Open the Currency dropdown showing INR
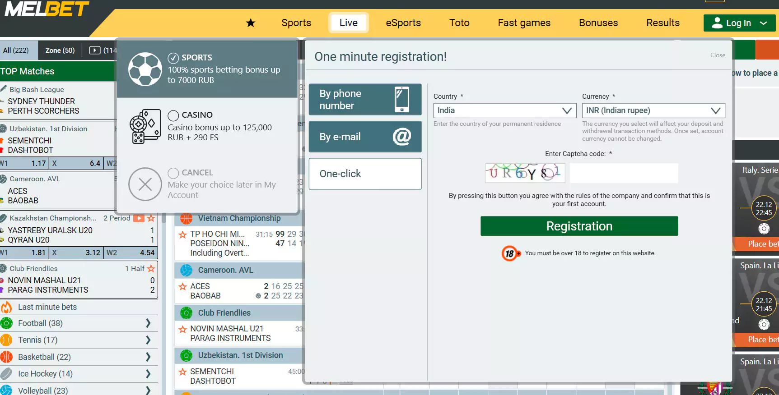779x395 pixels. pyautogui.click(x=653, y=110)
